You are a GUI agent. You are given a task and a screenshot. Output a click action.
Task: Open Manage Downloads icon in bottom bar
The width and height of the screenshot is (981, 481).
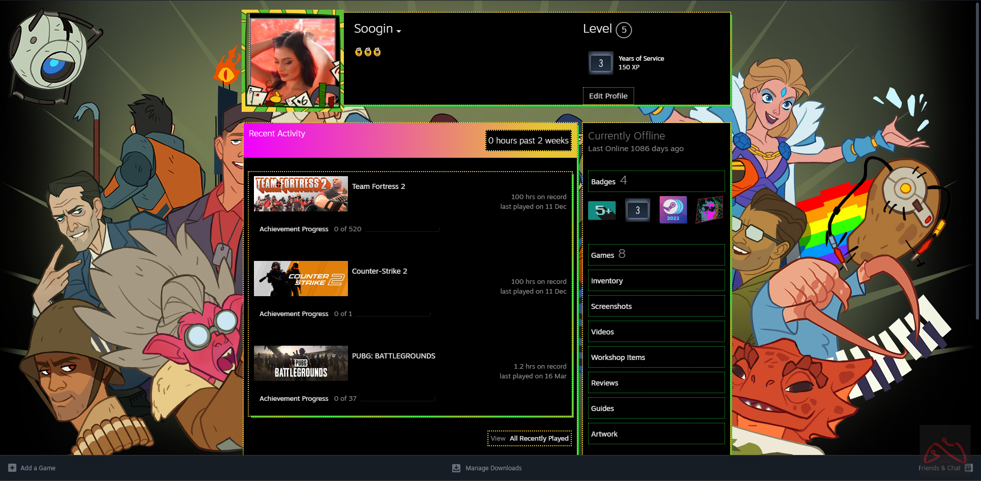pos(456,468)
